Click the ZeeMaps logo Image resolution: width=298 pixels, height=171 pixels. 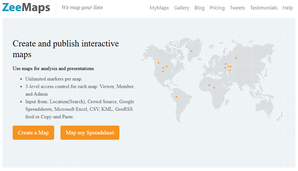26,8
